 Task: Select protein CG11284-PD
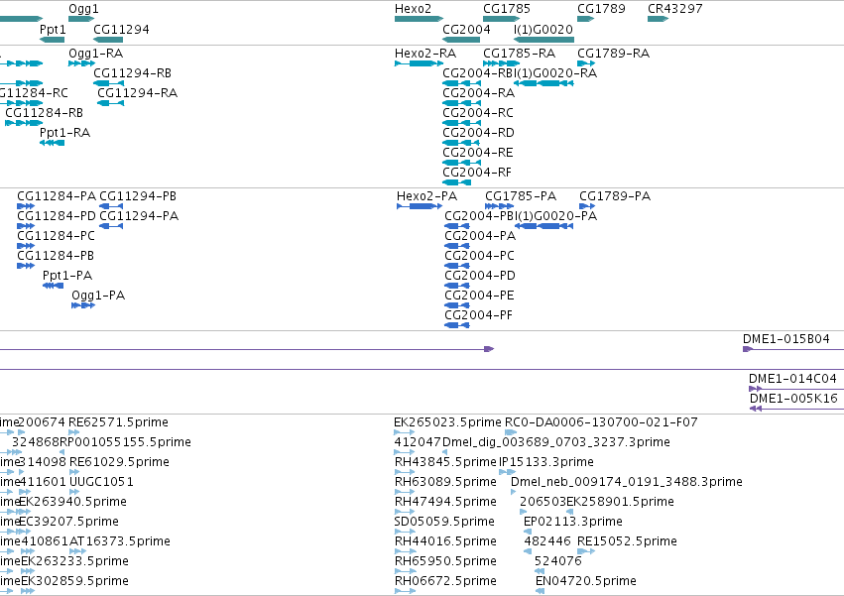(26, 226)
